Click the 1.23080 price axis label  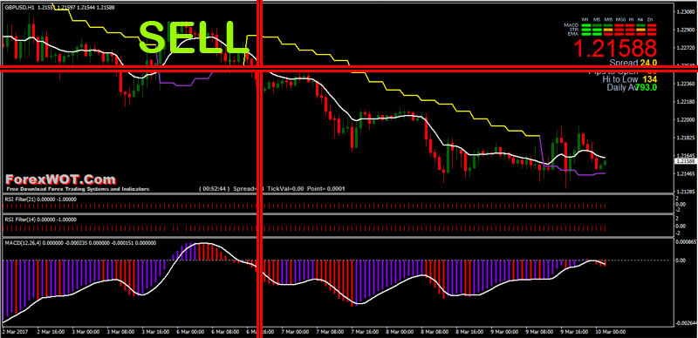coord(685,11)
